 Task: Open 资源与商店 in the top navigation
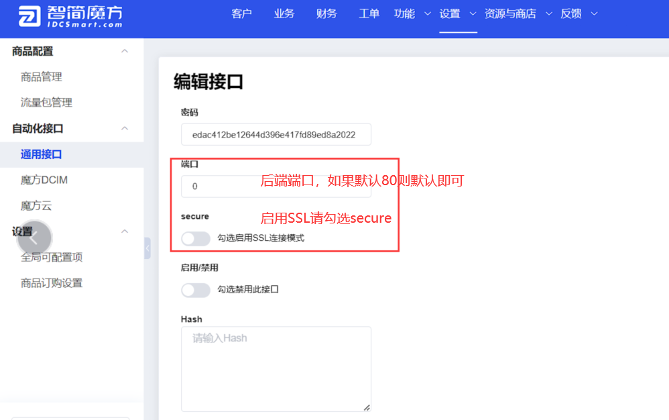[510, 13]
